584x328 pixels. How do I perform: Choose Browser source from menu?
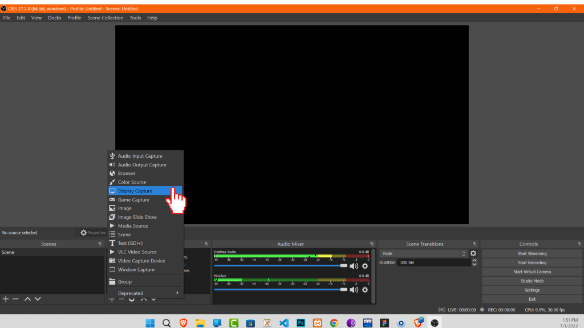coord(145,173)
